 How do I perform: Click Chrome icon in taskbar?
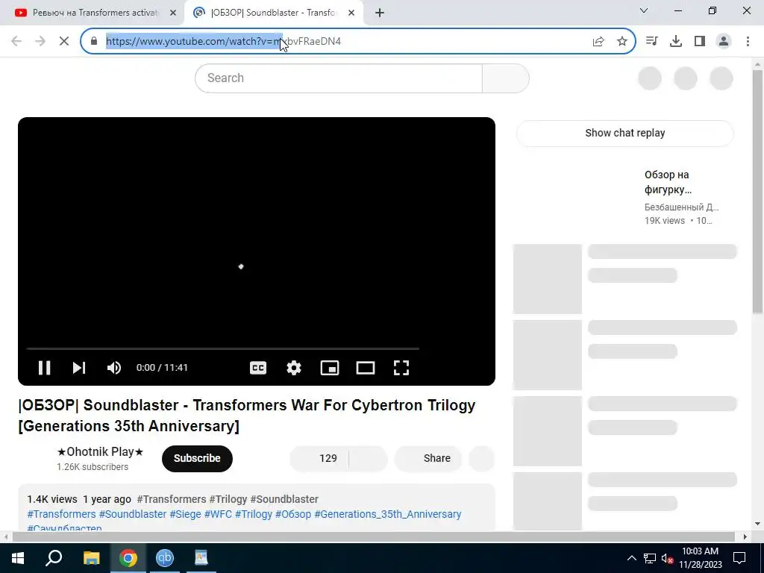128,558
